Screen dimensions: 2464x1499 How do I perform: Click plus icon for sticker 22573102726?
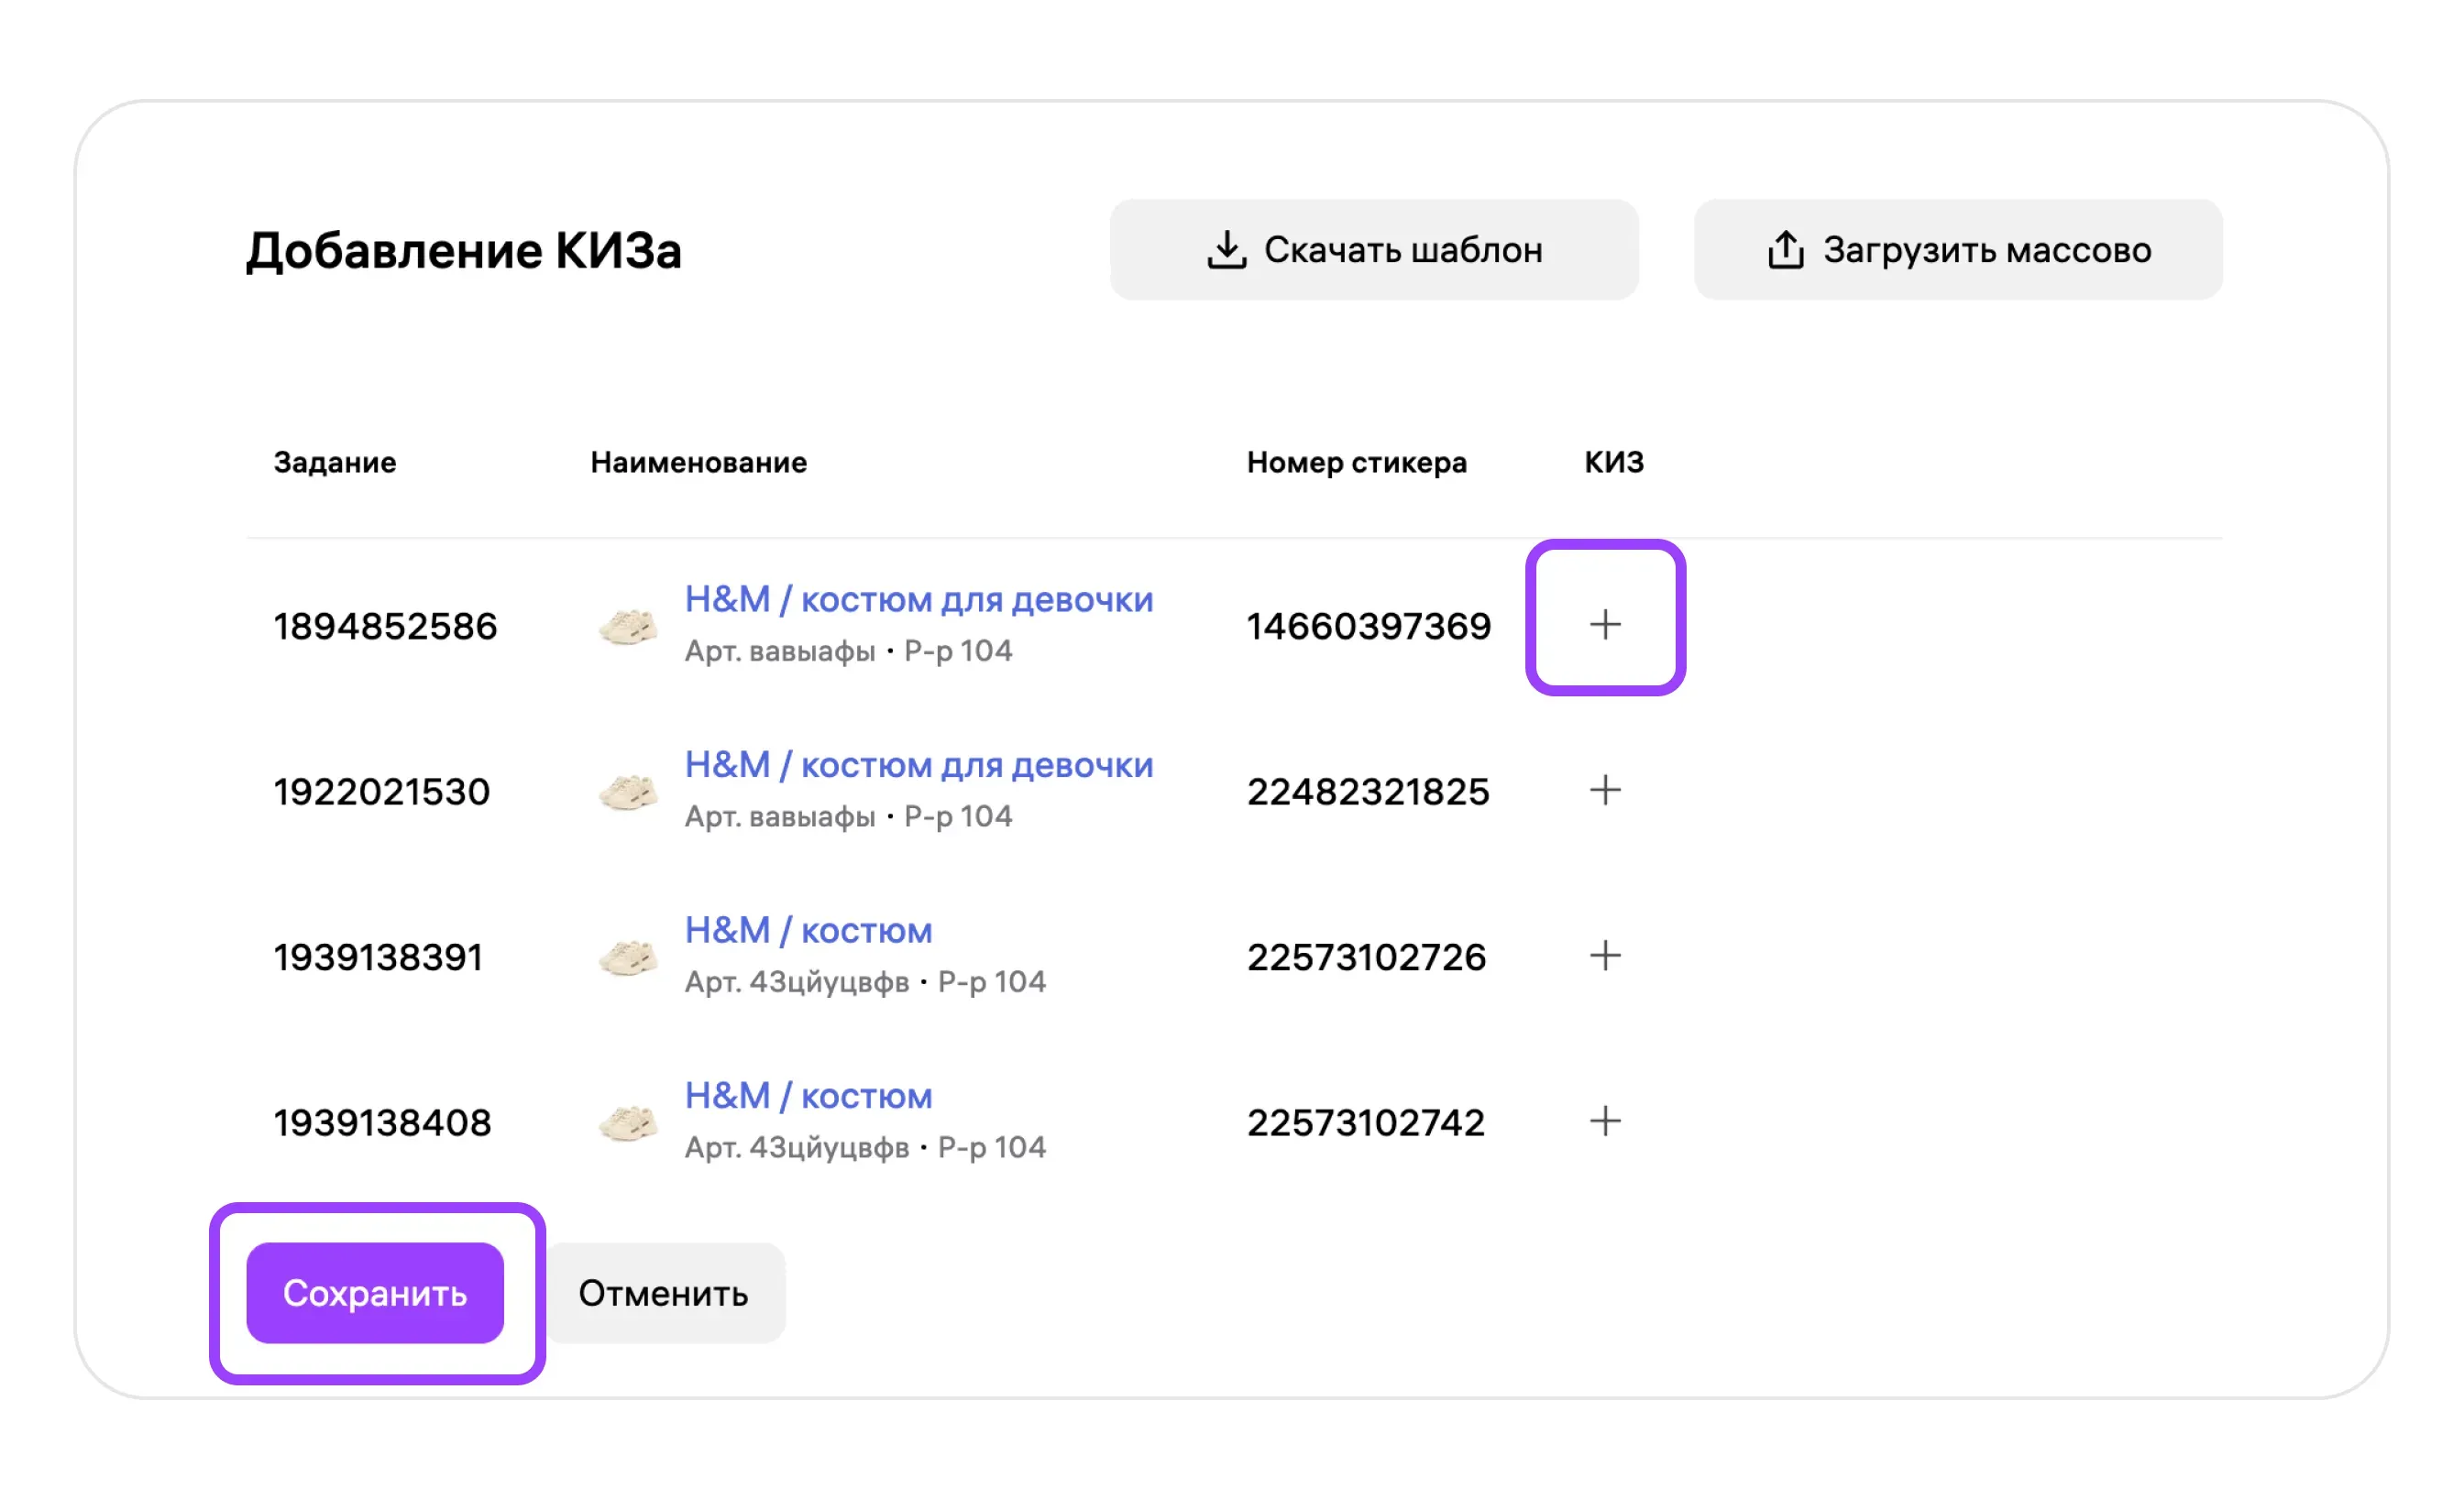pos(1604,956)
